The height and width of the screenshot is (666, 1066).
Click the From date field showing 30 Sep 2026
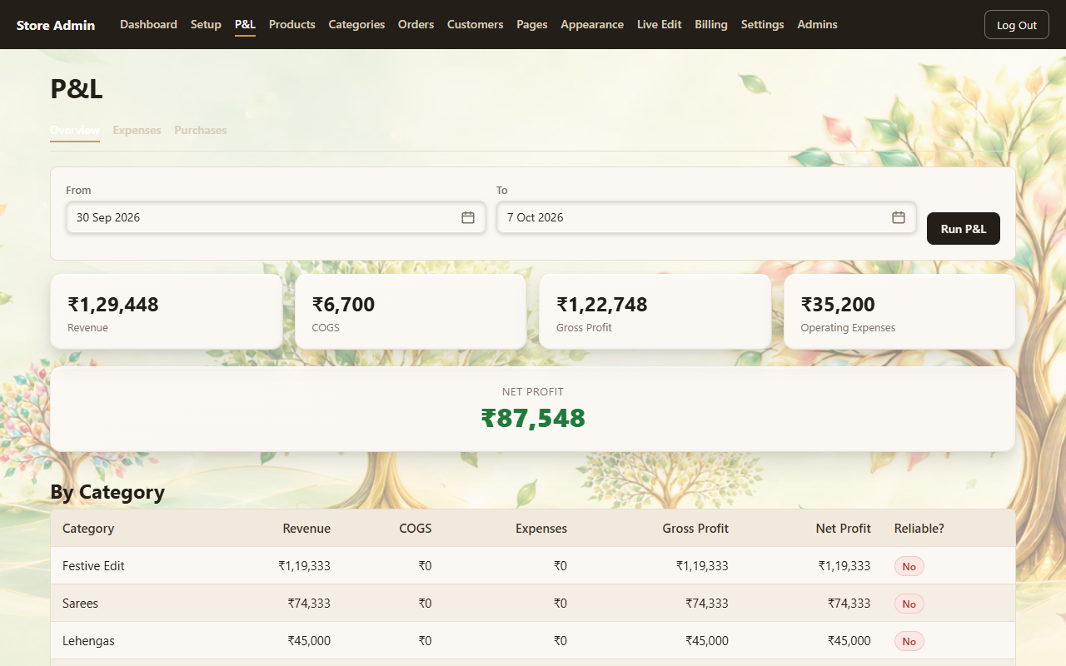coord(276,217)
